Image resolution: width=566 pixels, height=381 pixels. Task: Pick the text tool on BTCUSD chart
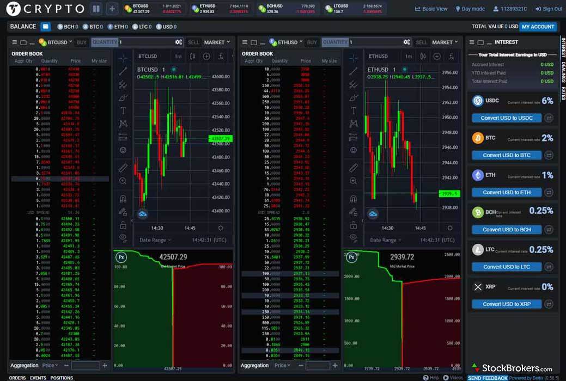click(x=123, y=110)
